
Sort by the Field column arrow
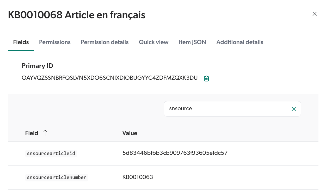click(x=45, y=133)
